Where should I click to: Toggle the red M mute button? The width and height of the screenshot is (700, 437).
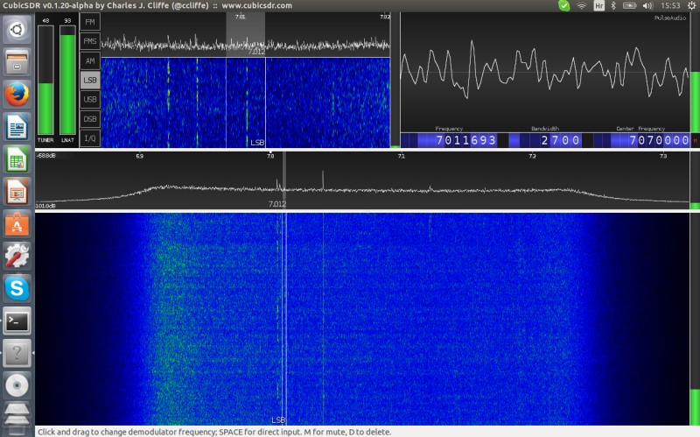coord(695,140)
